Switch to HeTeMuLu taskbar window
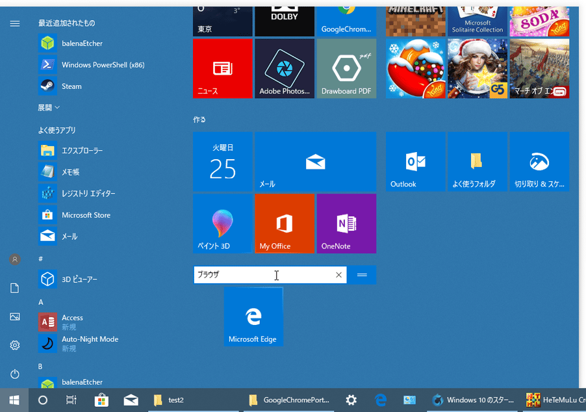 tap(554, 400)
